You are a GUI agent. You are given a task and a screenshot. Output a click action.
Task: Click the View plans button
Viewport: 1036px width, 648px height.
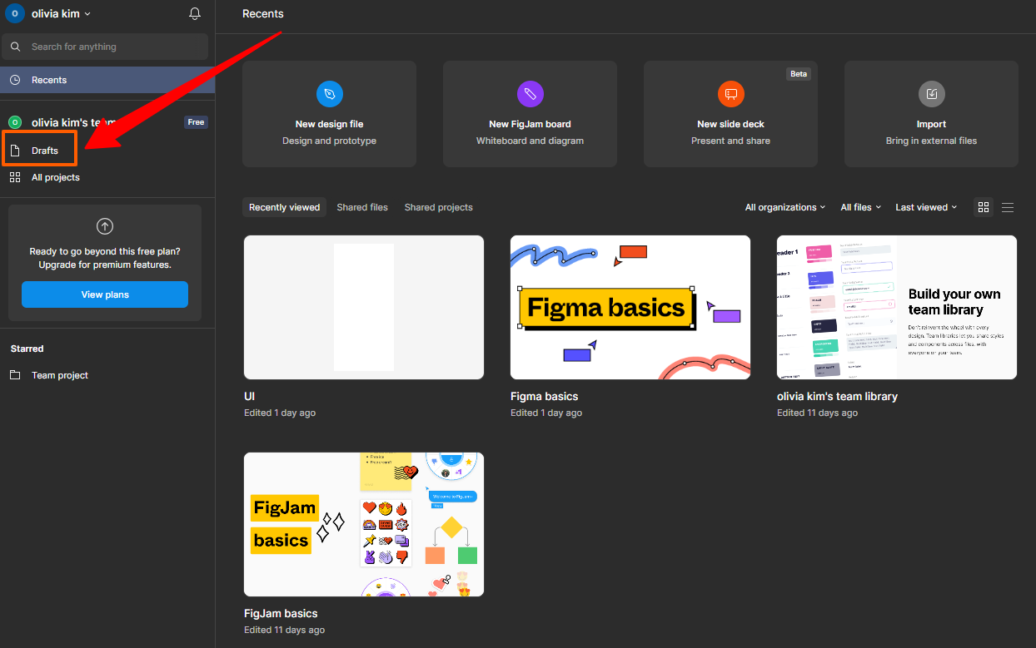(x=105, y=294)
